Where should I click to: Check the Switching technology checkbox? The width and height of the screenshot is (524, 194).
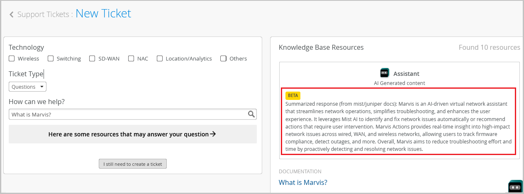tap(51, 58)
